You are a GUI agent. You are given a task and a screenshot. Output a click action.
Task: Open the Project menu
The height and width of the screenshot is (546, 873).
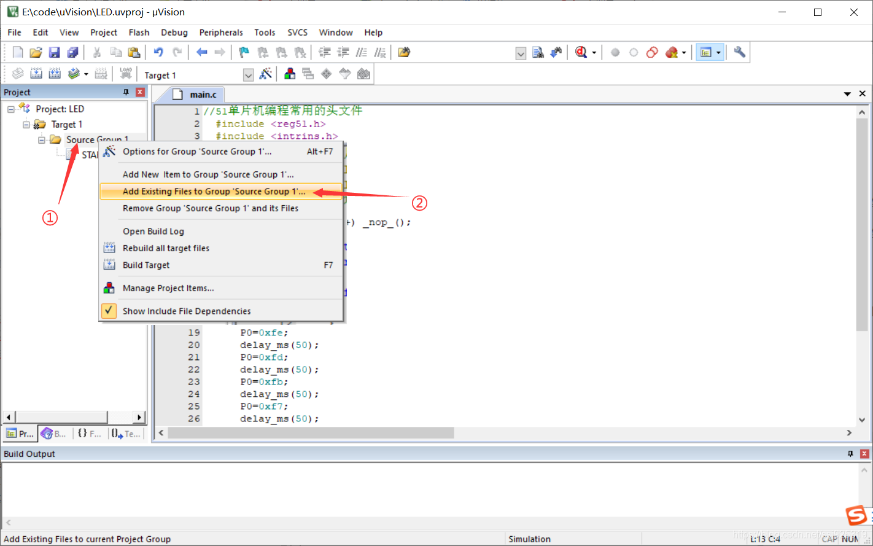click(x=103, y=33)
